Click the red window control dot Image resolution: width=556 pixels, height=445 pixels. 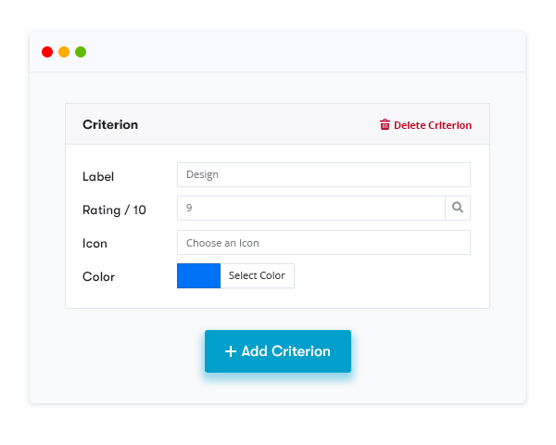pos(47,52)
